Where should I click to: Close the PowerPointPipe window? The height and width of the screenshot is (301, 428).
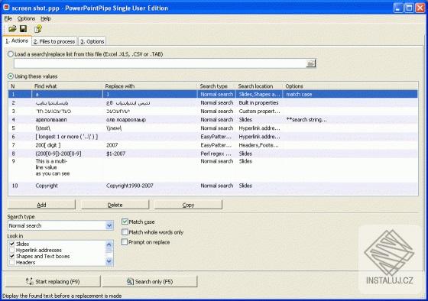coord(420,8)
